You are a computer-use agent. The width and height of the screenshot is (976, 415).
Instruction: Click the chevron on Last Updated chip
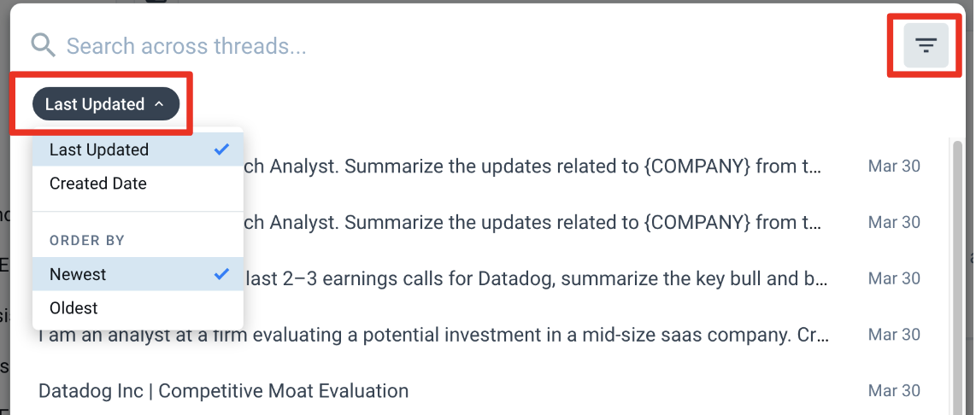159,104
